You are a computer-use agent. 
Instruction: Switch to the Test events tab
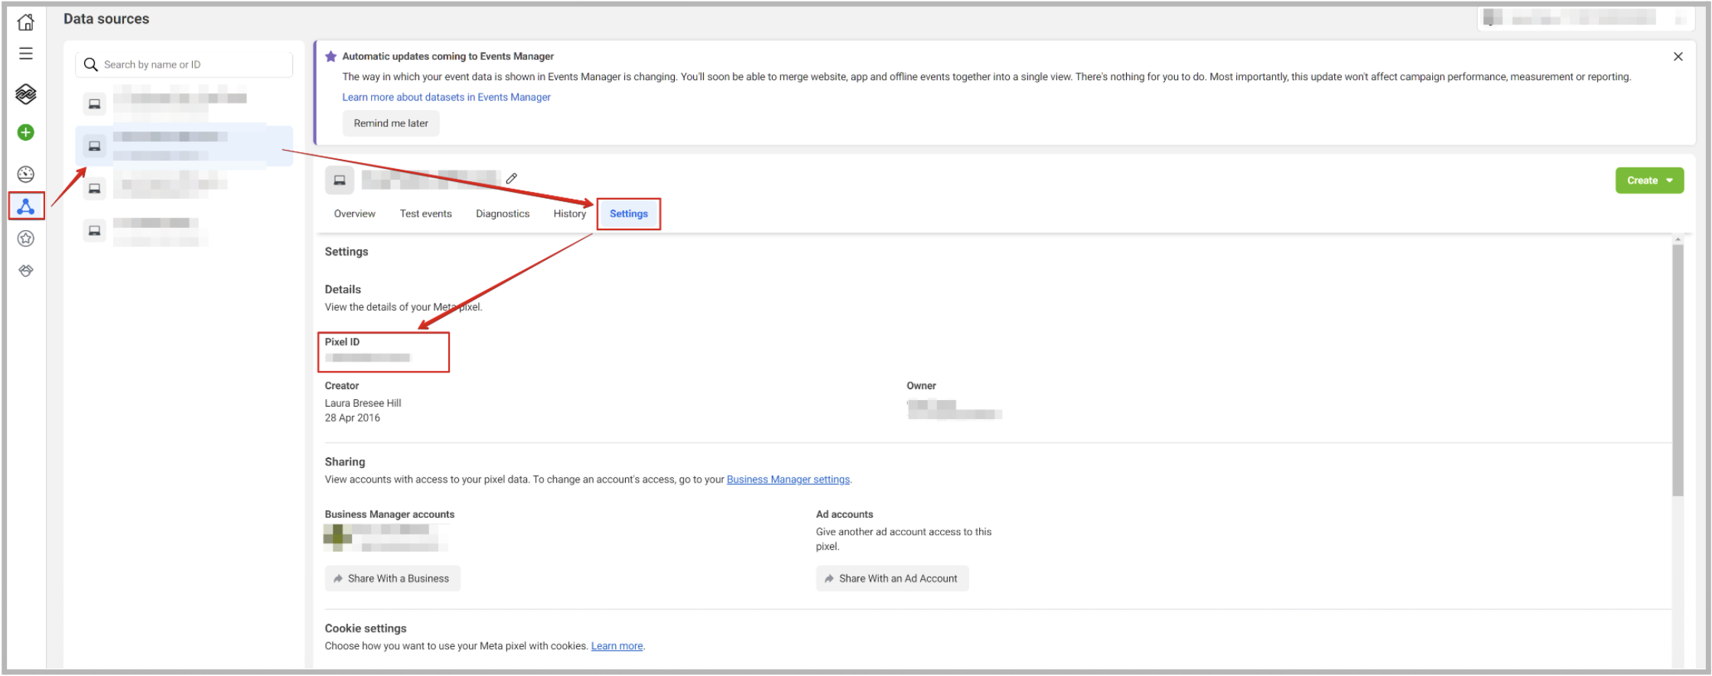425,213
